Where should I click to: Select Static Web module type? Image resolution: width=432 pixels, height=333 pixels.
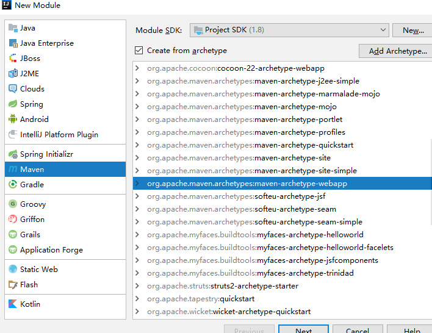click(x=65, y=270)
